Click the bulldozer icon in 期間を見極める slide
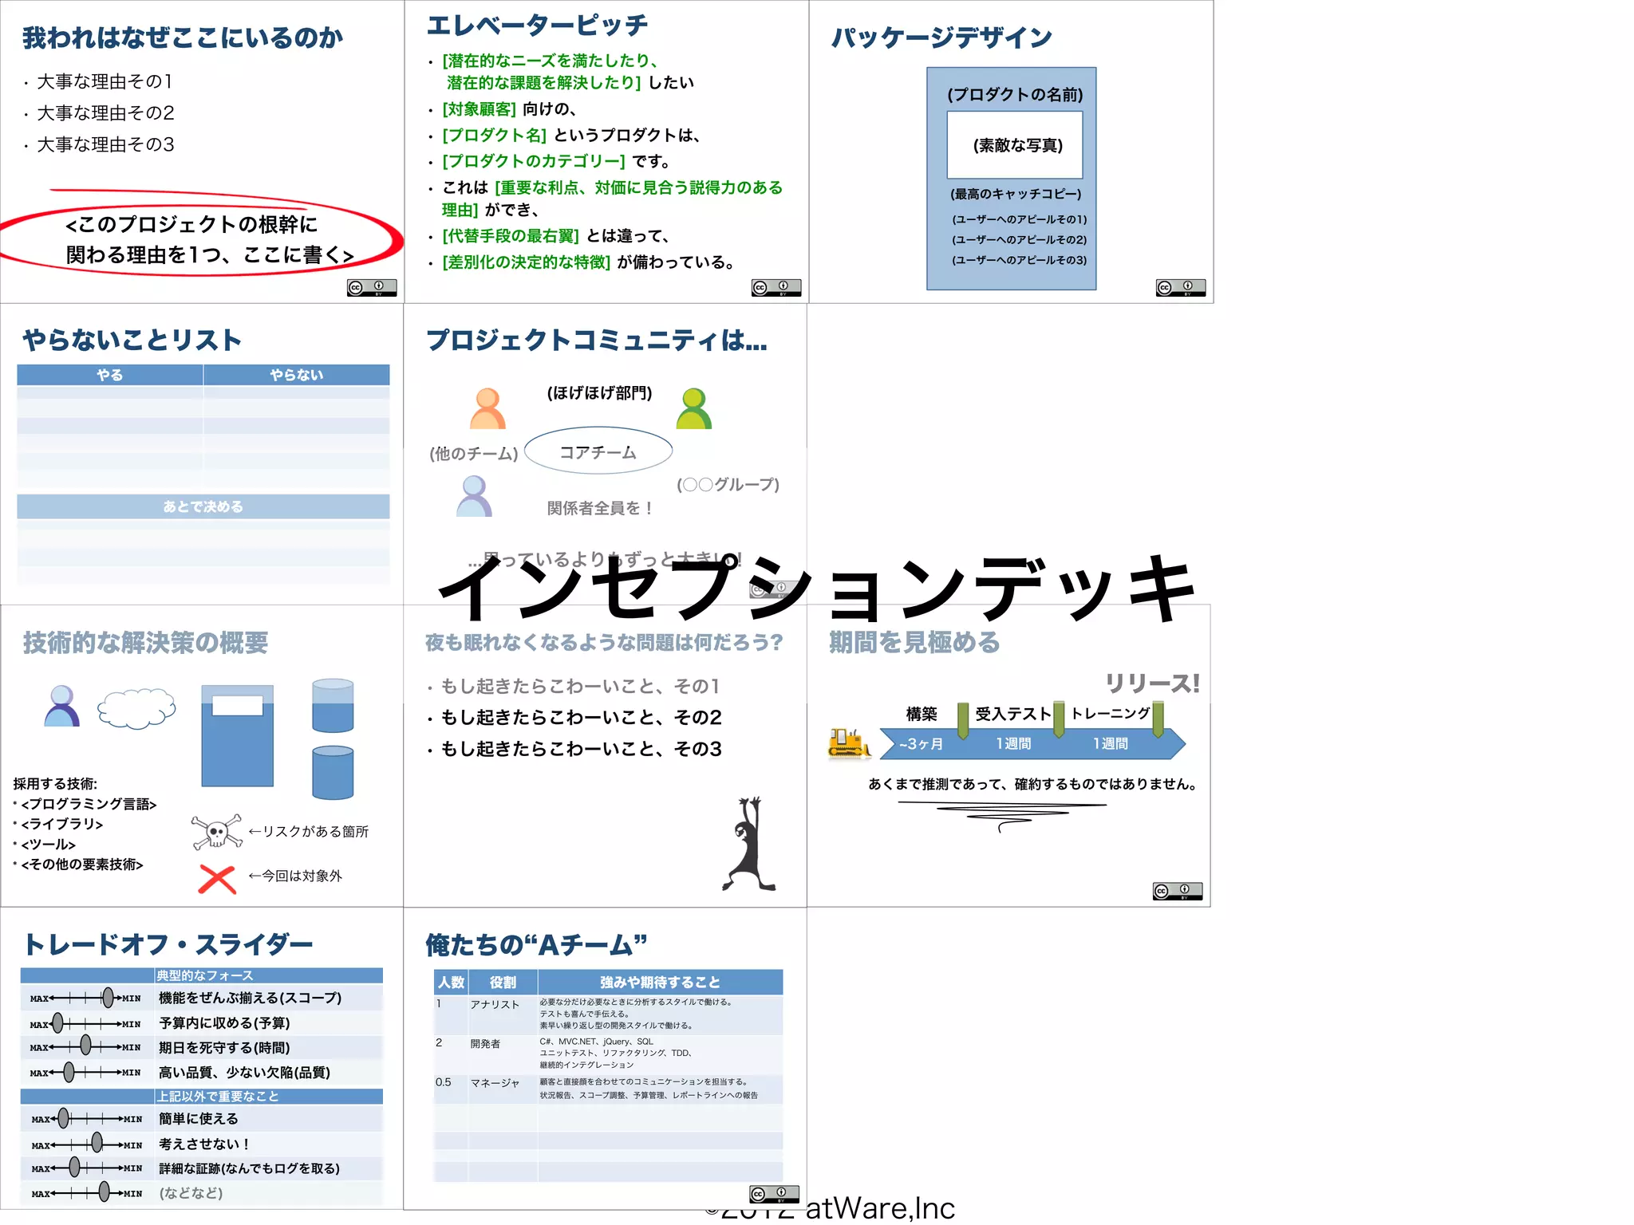Viewport: 1634px width, 1225px height. (x=850, y=742)
